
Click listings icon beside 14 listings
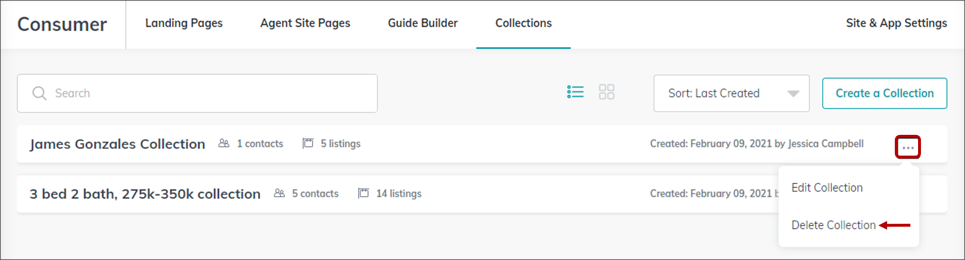tap(363, 193)
